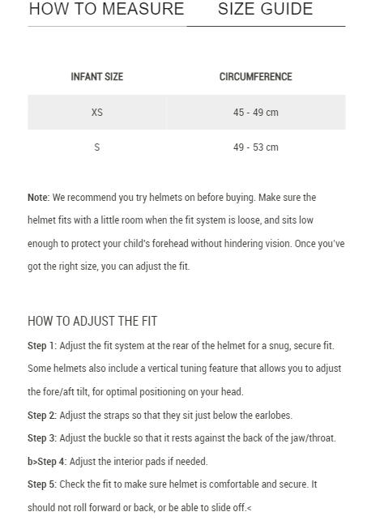This screenshot has height=529, width=367.
Task: Switch to the How To Measure tab
Action: pos(107,9)
